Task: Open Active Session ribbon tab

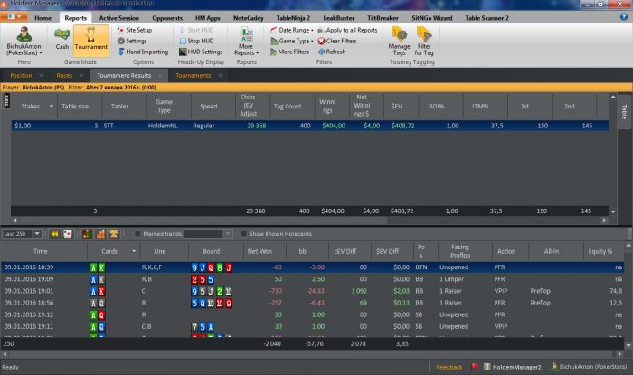Action: click(x=118, y=18)
